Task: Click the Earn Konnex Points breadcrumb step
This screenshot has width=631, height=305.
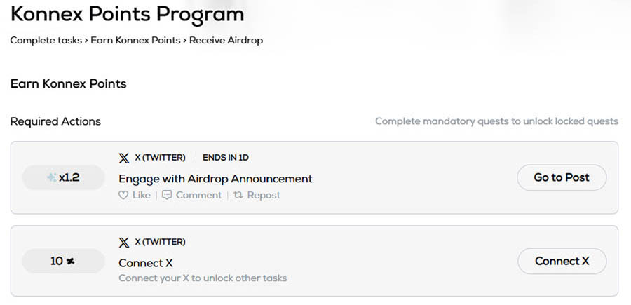Action: point(135,40)
